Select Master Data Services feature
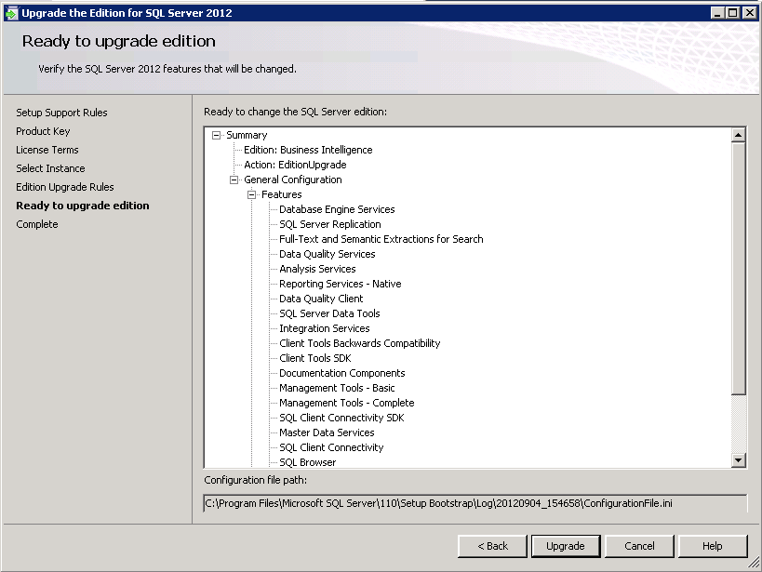762x572 pixels. pos(327,433)
